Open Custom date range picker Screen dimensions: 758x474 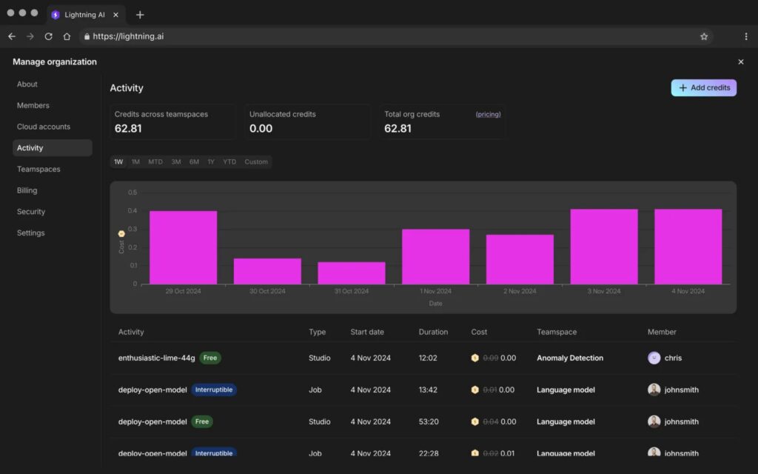(x=256, y=162)
